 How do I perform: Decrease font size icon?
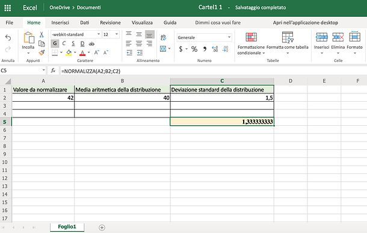(106, 52)
